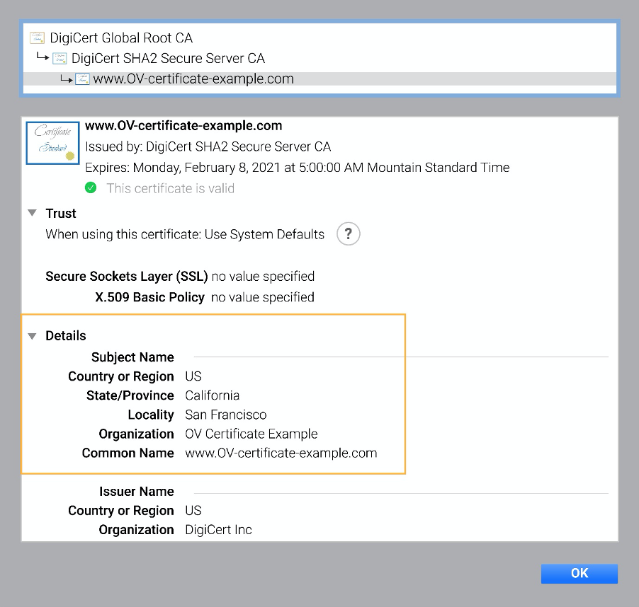Screen dimensions: 639x607
Task: Click the DigiCert SHA2 Secure Server CA icon
Action: tap(60, 58)
